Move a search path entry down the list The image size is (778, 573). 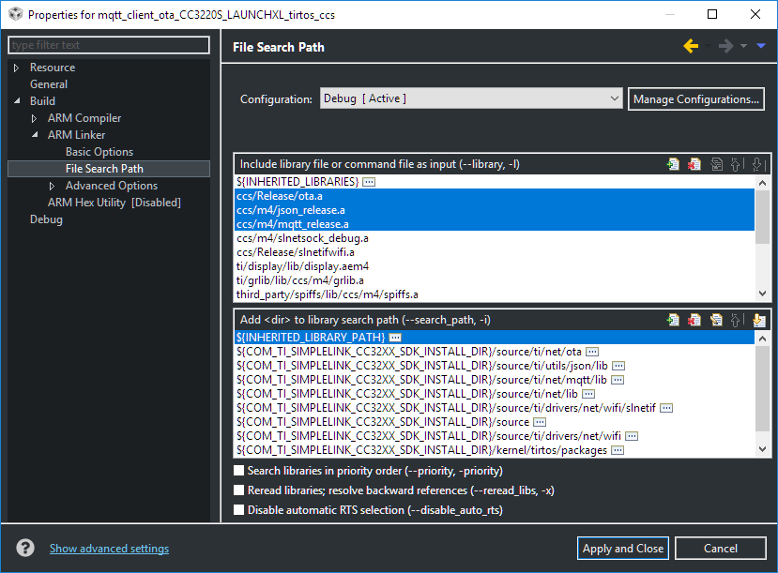coord(757,320)
